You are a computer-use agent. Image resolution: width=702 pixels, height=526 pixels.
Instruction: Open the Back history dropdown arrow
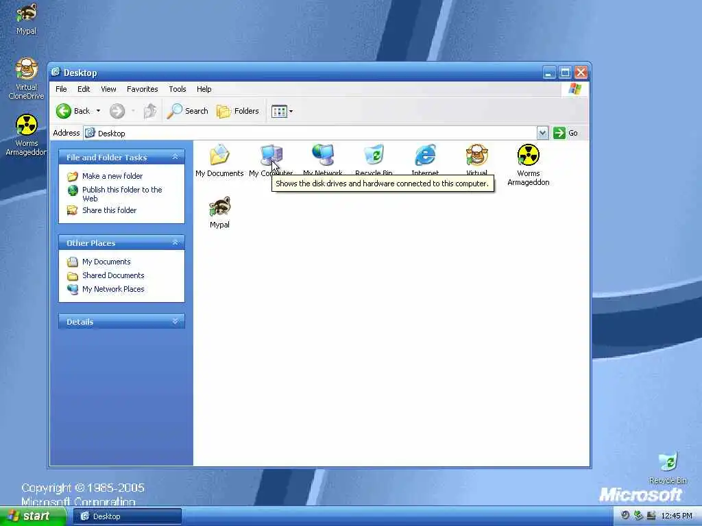coord(99,111)
